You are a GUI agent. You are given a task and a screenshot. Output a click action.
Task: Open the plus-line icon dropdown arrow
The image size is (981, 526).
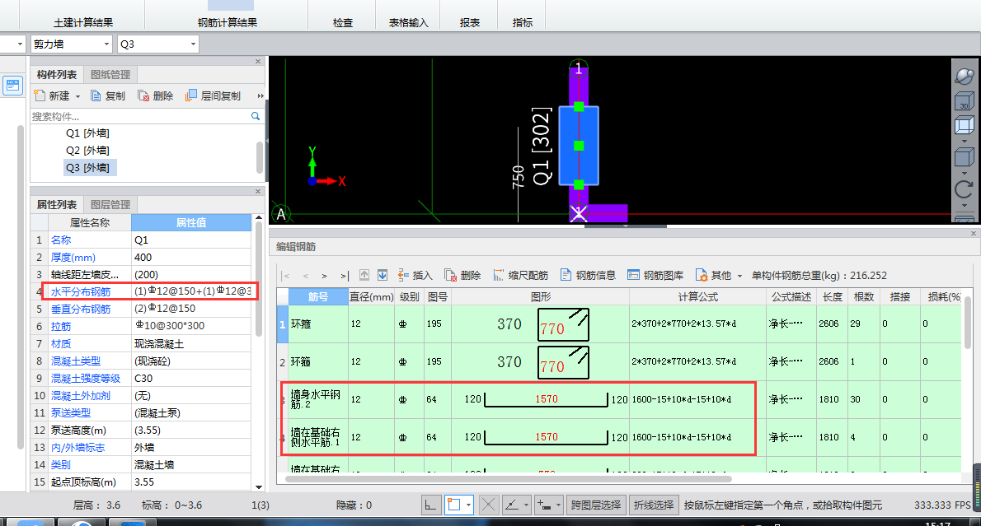(558, 505)
